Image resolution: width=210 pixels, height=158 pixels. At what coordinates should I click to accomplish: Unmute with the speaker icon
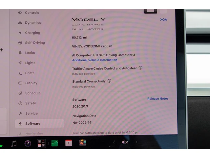(125, 142)
